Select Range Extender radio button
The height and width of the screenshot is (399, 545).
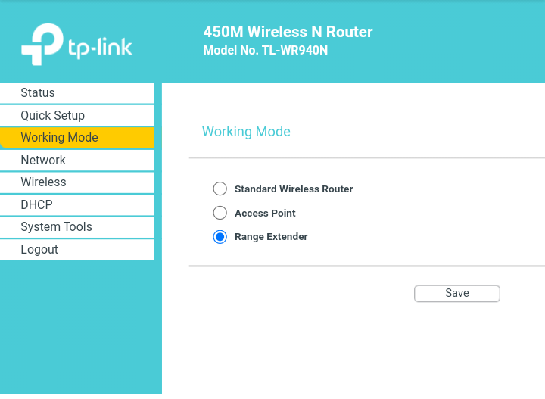tap(220, 237)
